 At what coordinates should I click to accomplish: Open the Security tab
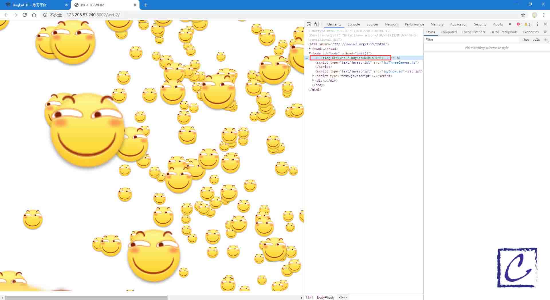(x=480, y=24)
